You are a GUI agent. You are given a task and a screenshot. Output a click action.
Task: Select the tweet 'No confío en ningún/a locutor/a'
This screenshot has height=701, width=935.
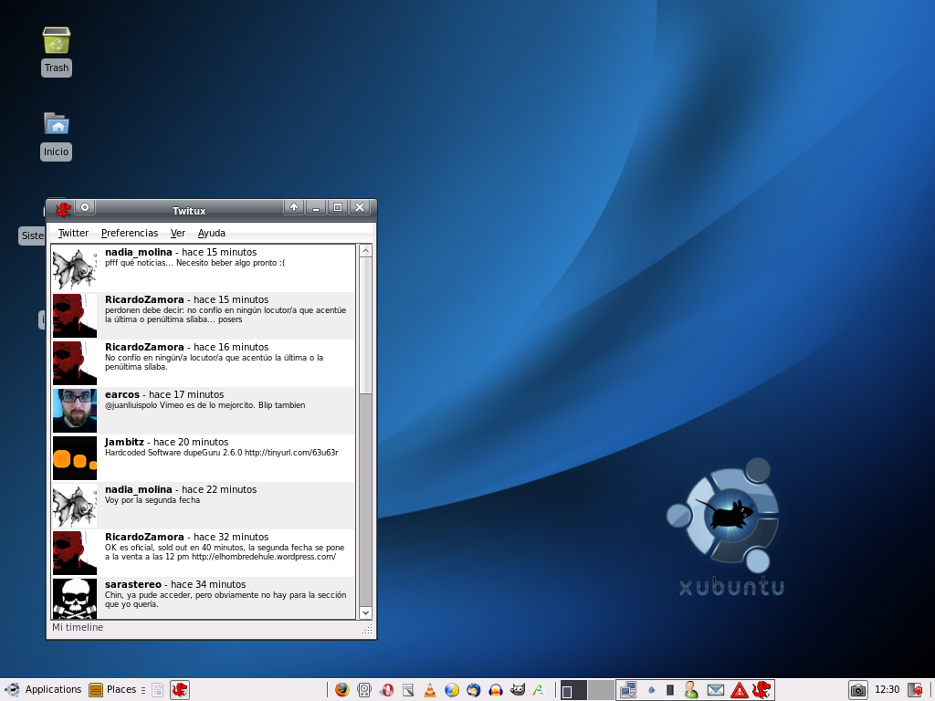click(x=204, y=363)
